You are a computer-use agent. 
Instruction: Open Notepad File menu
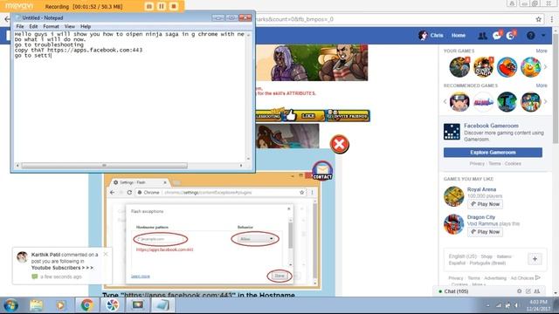(x=20, y=26)
